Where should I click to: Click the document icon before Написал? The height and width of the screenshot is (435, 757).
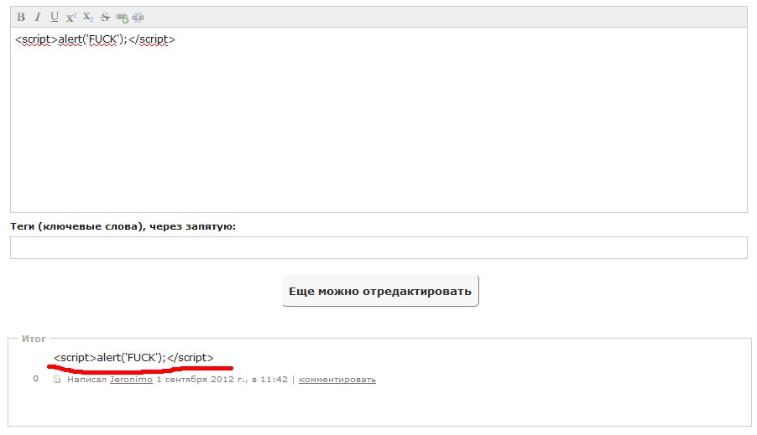pos(57,379)
